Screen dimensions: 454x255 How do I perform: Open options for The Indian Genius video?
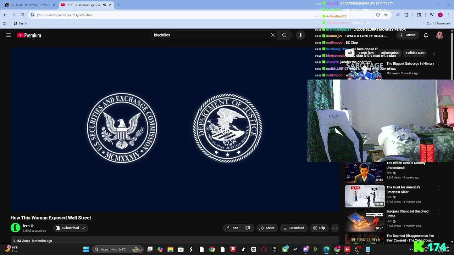coord(438,164)
